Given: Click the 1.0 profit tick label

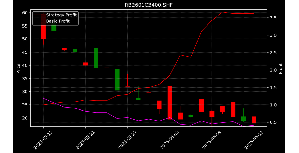Looking at the screenshot, I should [x=273, y=105].
